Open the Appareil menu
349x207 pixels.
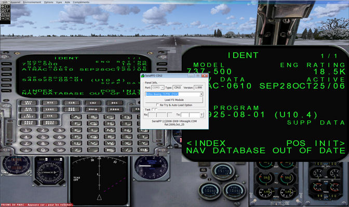16,2
